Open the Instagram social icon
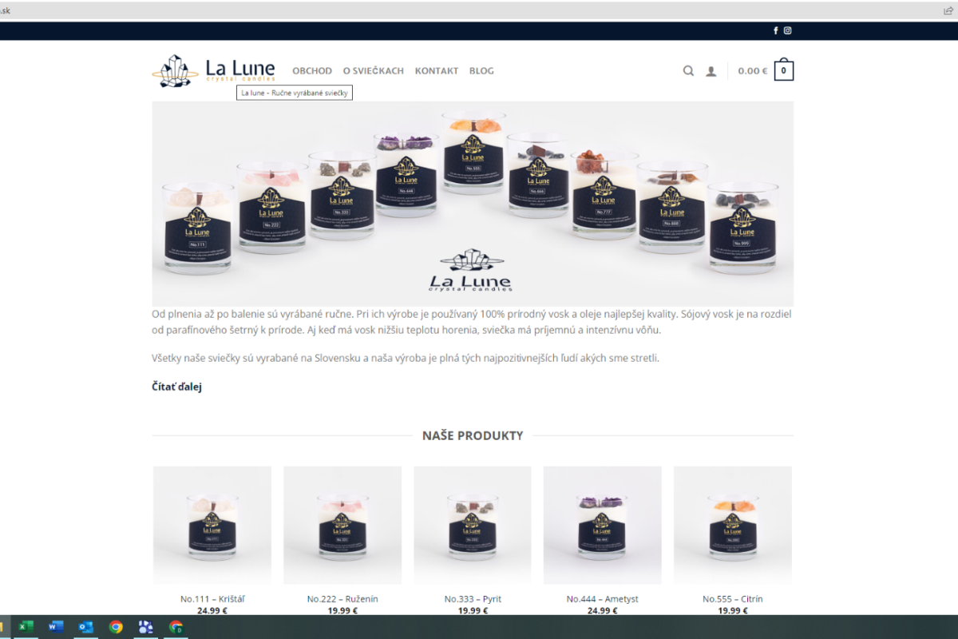The width and height of the screenshot is (958, 639). (x=787, y=30)
